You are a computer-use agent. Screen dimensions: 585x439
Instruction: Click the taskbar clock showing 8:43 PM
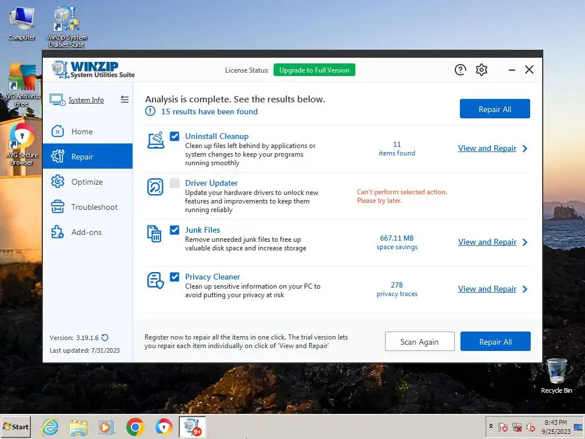pos(556,426)
